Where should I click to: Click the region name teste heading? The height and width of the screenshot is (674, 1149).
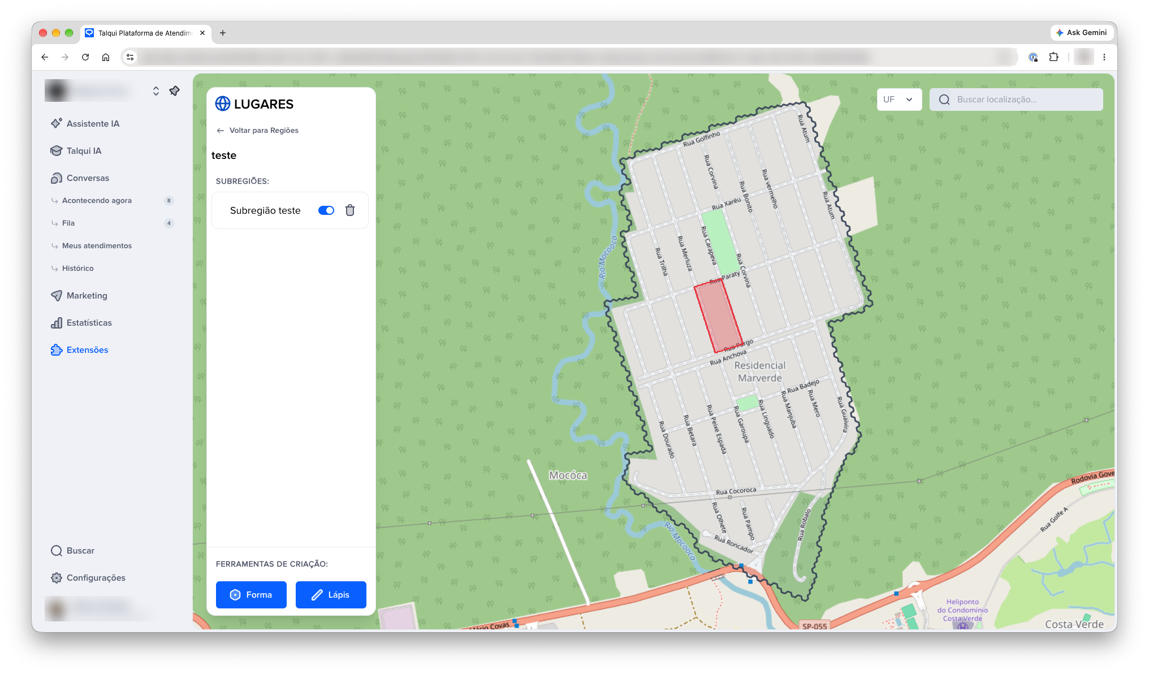[x=224, y=155]
